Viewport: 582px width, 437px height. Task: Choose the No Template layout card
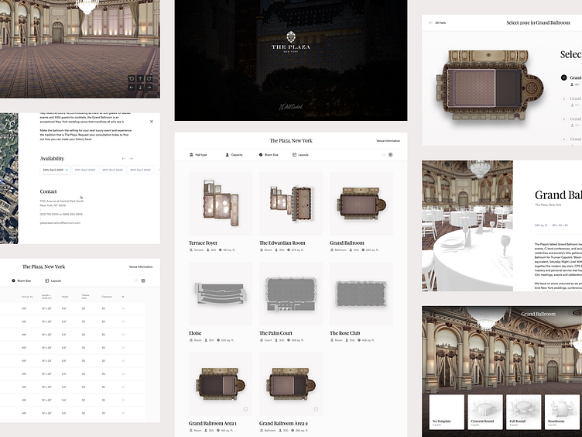point(443,412)
